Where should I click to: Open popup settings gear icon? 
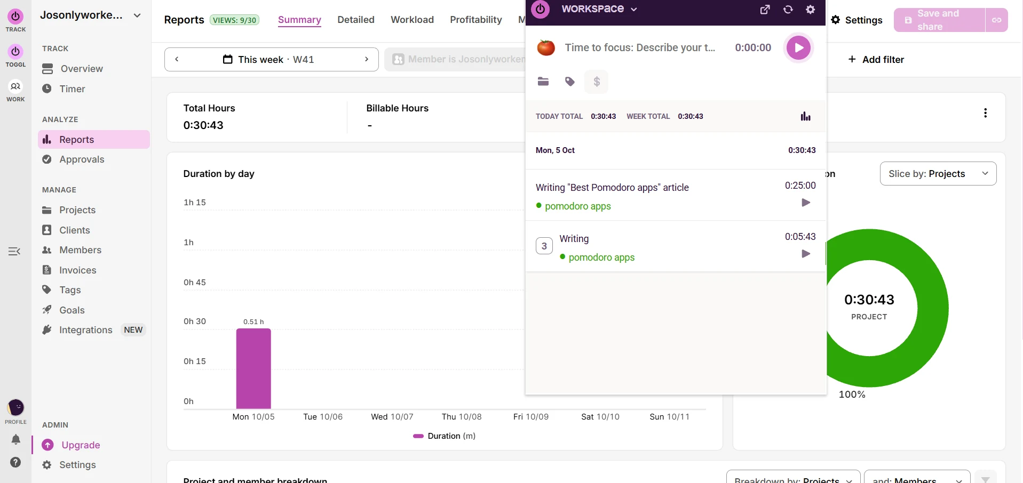tap(810, 10)
